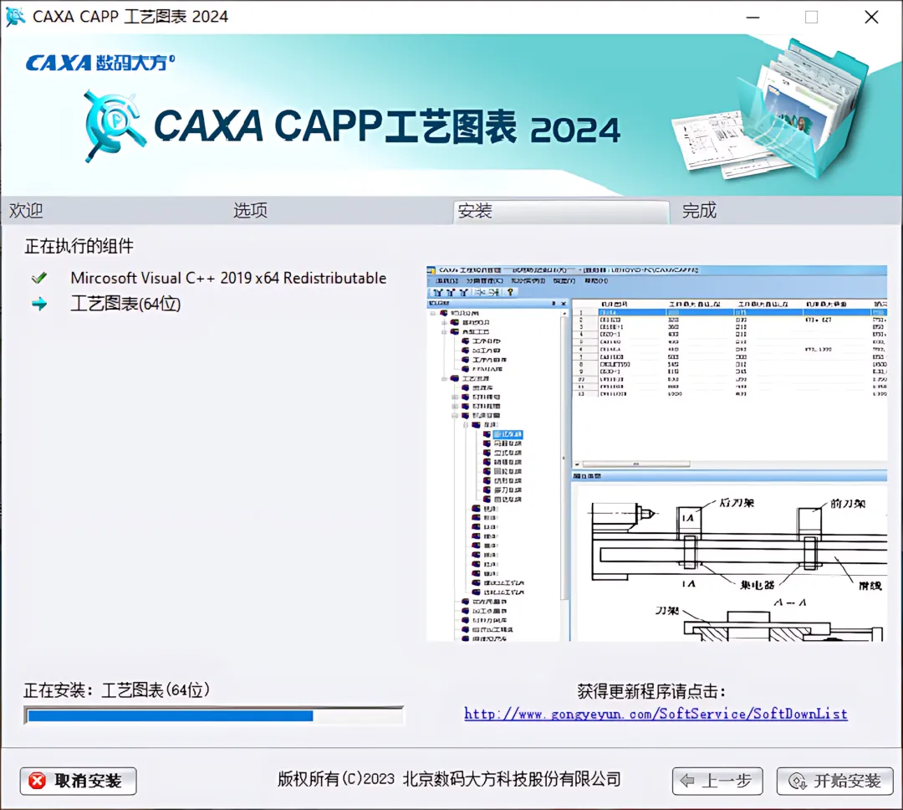This screenshot has width=903, height=810.
Task: Click the CAXA app icon in title bar
Action: click(x=15, y=17)
